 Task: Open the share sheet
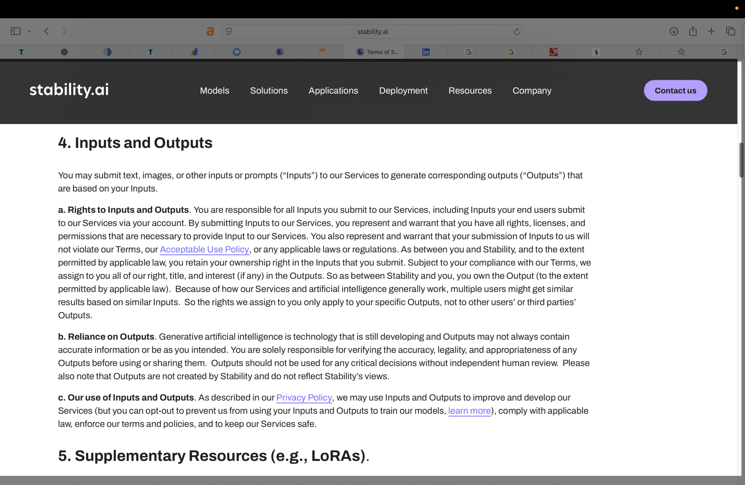(x=693, y=31)
